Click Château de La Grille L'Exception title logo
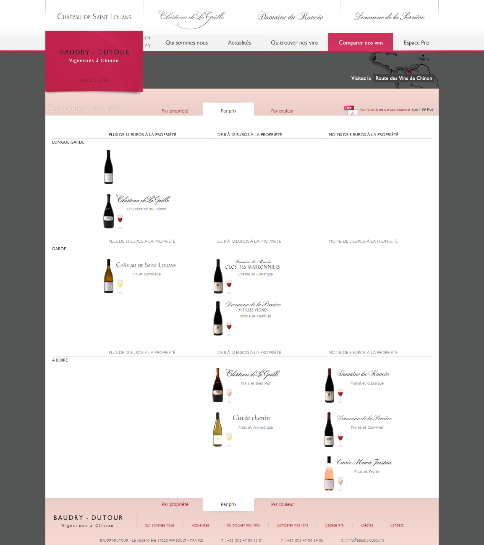The width and height of the screenshot is (484, 545). pos(143,199)
